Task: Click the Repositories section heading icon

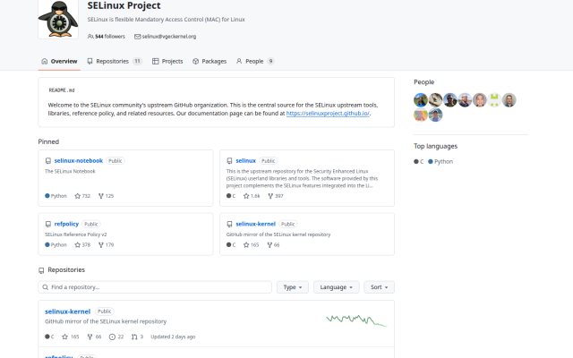Action: [x=41, y=270]
